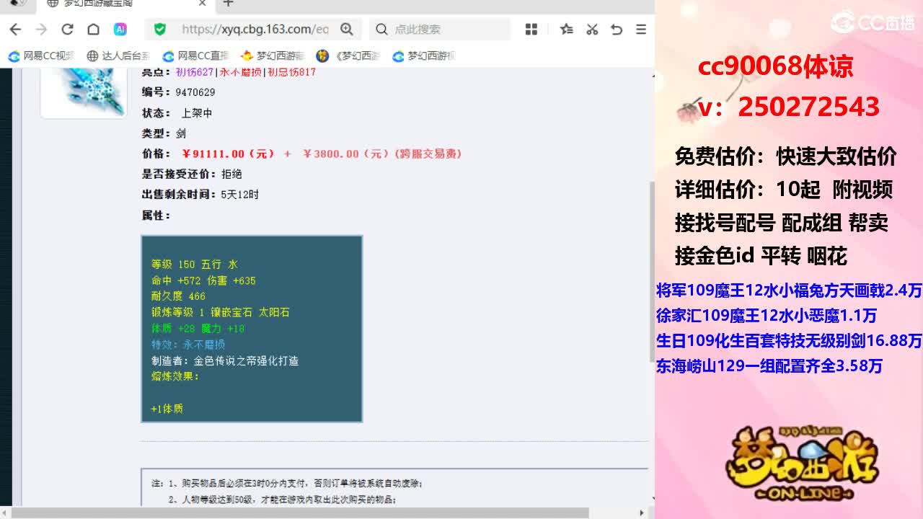
Task: Click the 命中 +572 伤害 +635 line
Action: 203,280
